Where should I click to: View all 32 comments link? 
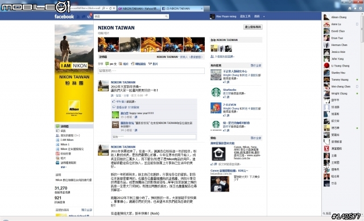[x=127, y=107]
